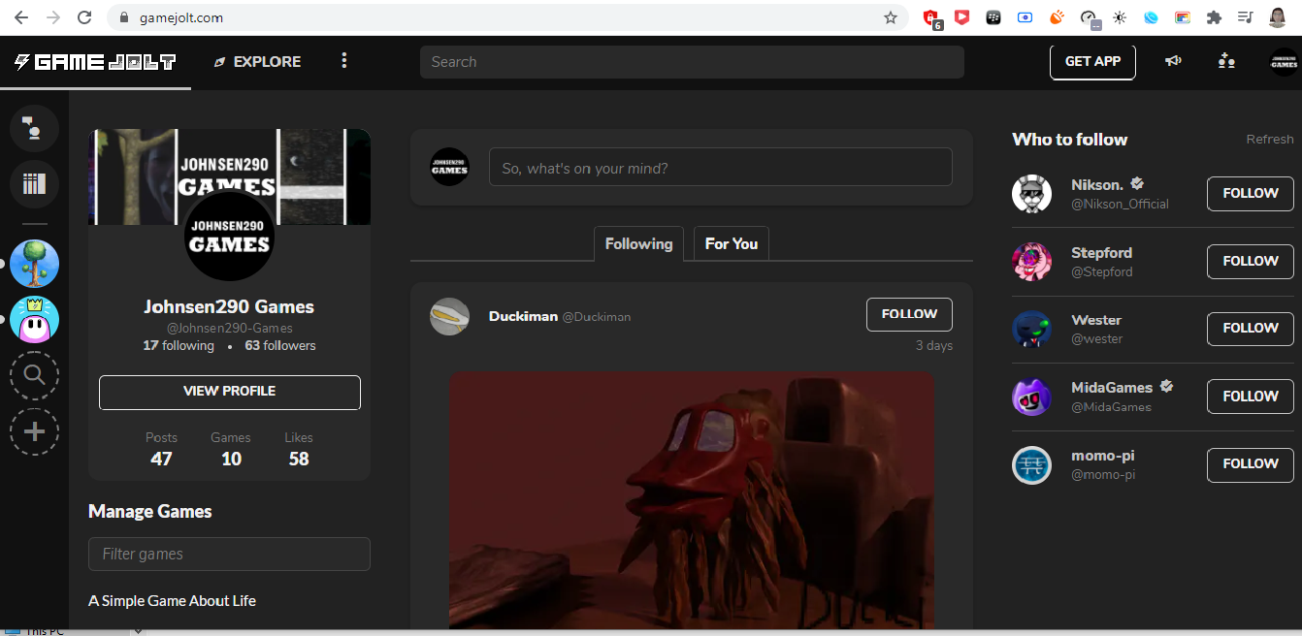Reload the page in browser

[84, 17]
